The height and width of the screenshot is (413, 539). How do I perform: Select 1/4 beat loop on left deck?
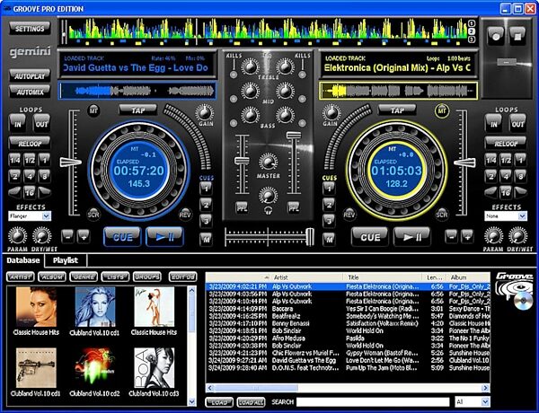[14, 160]
